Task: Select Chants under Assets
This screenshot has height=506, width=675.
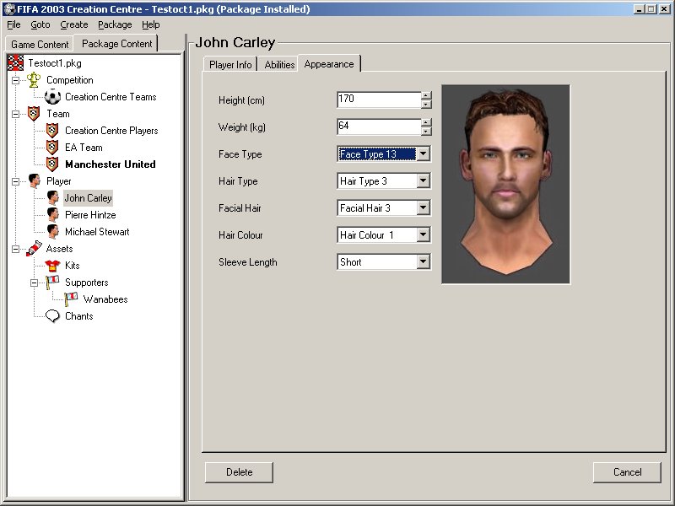Action: click(x=78, y=315)
